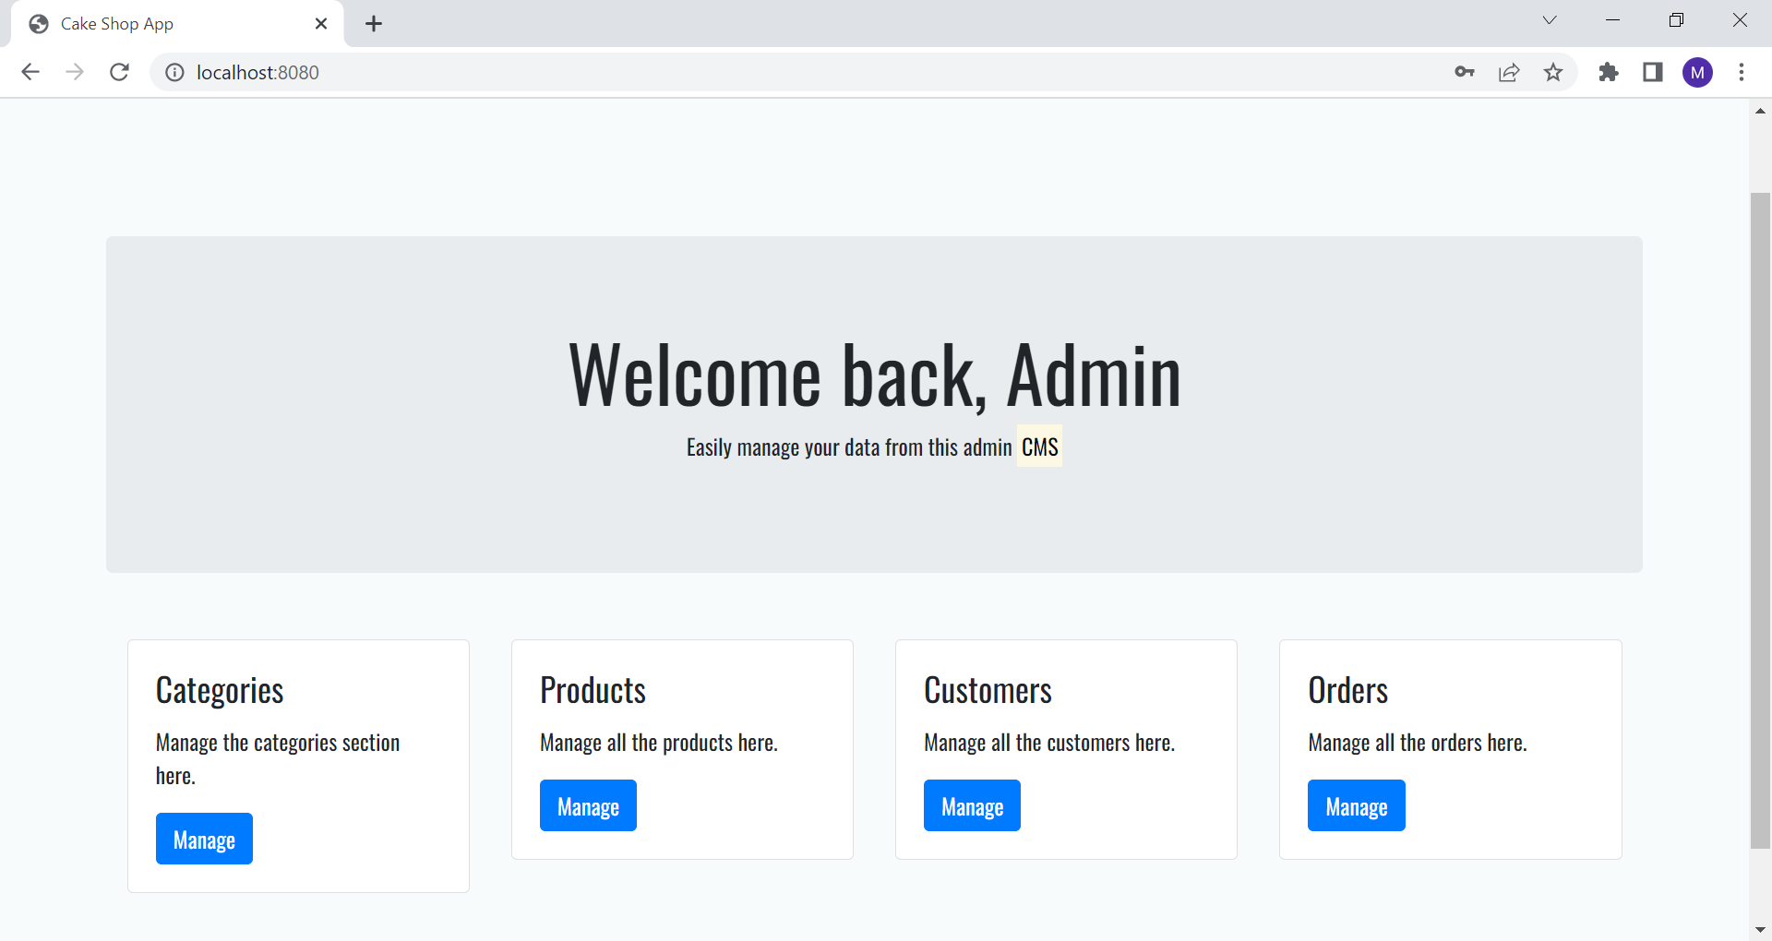This screenshot has height=941, width=1772.
Task: Open the site information icon in address bar
Action: (x=174, y=72)
